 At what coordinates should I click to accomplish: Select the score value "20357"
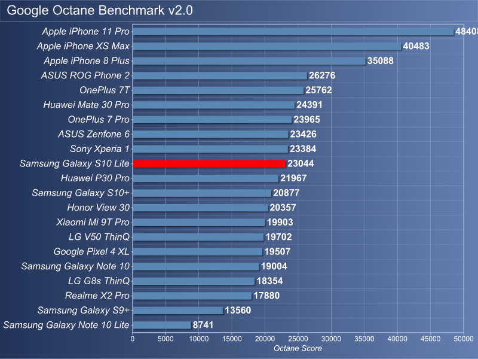(283, 207)
